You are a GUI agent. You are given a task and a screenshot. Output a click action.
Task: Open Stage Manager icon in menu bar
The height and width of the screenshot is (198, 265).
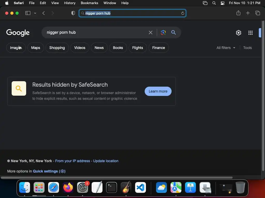point(205,3)
